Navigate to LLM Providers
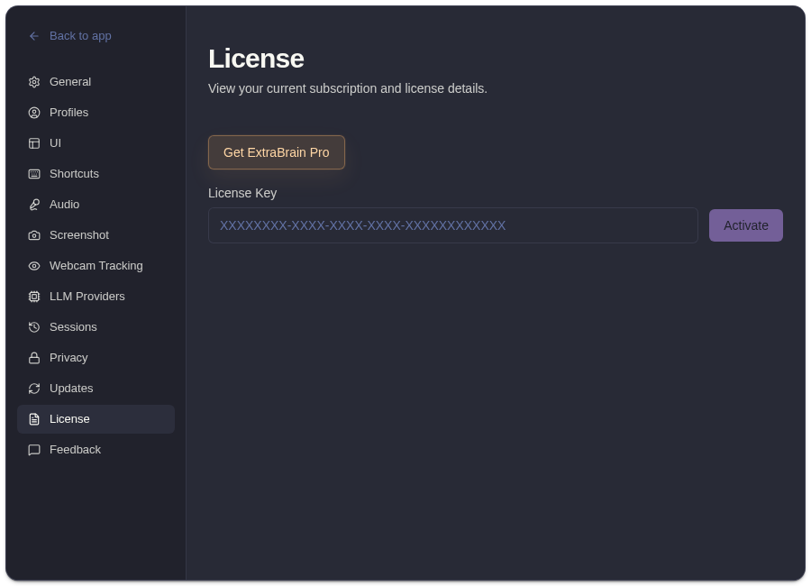 (x=96, y=296)
